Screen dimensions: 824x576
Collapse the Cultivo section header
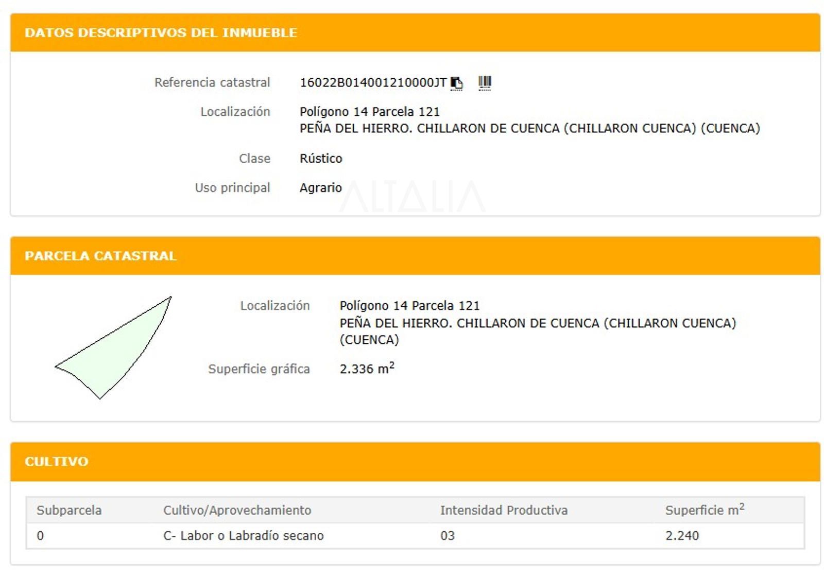click(57, 461)
